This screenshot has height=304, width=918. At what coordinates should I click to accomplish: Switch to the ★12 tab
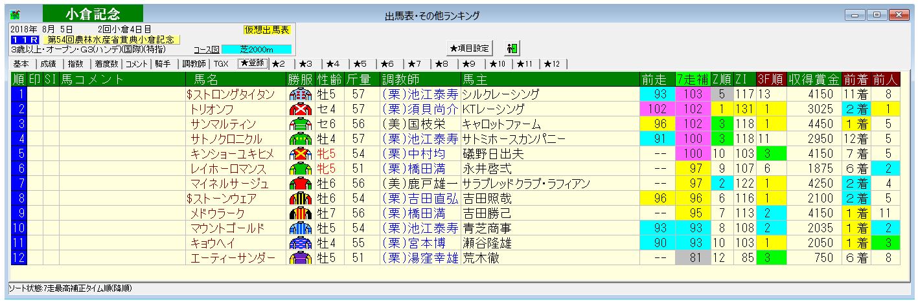(x=554, y=63)
